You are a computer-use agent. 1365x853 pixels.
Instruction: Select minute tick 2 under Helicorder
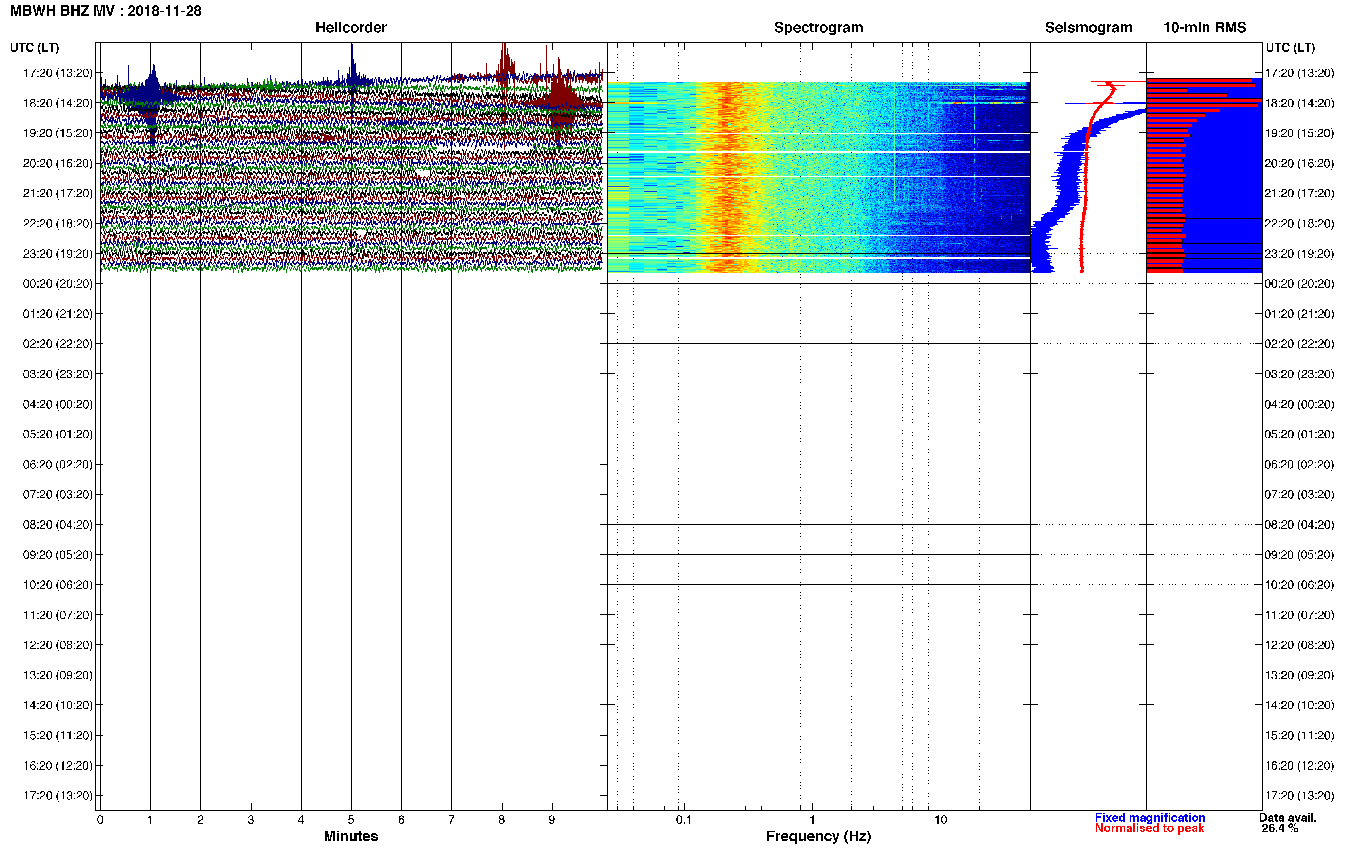pos(200,820)
